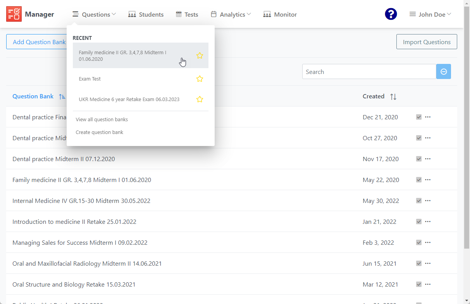Screen dimensions: 470x304
Task: Sort by the Created column arrows
Action: (x=393, y=96)
